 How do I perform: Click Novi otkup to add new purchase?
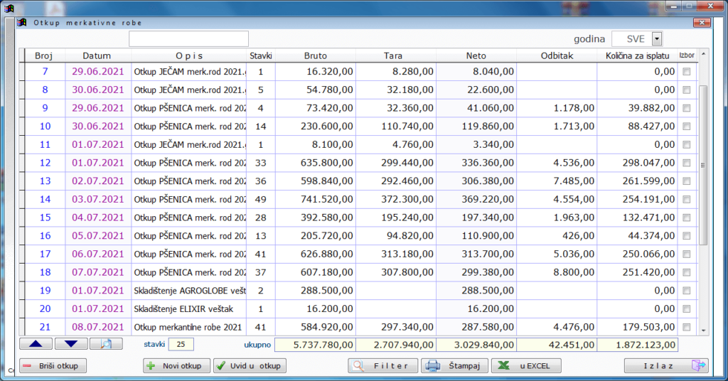click(176, 365)
